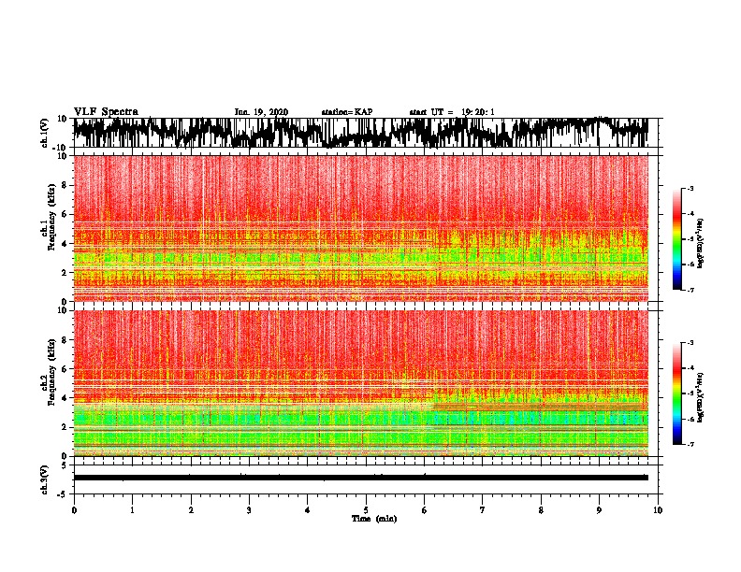This screenshot has width=741, height=572.
Task: Click the ch.2 color scale bar
Action: (677, 393)
